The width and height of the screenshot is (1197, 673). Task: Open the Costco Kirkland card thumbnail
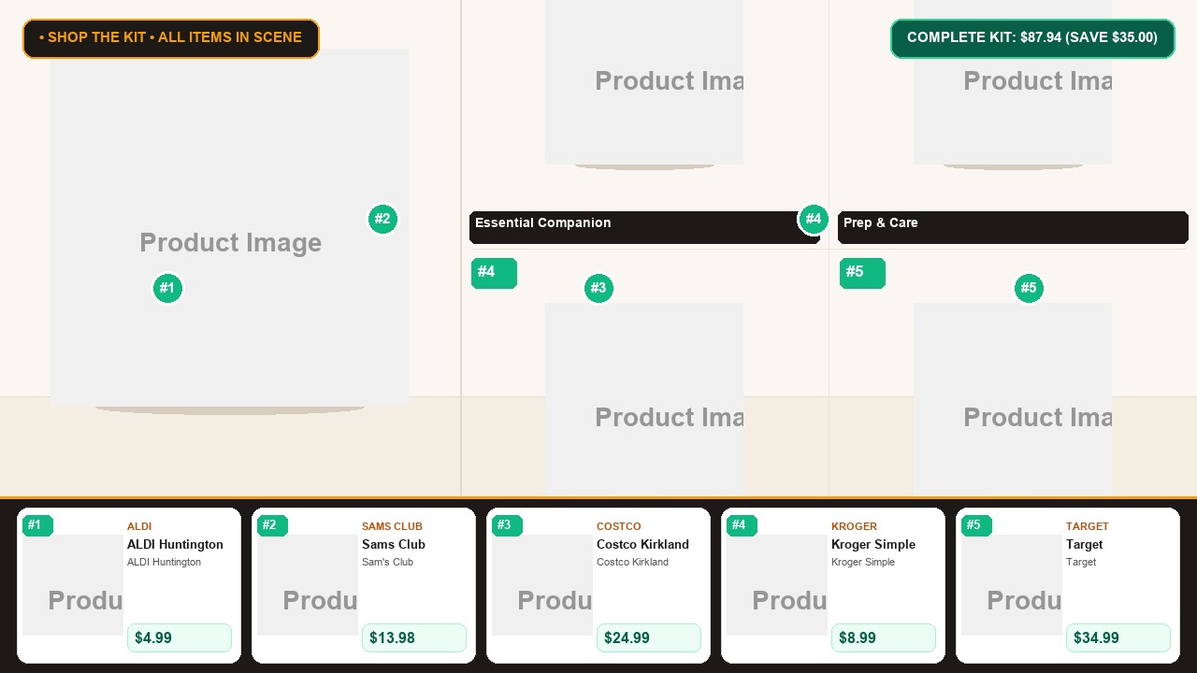(542, 585)
